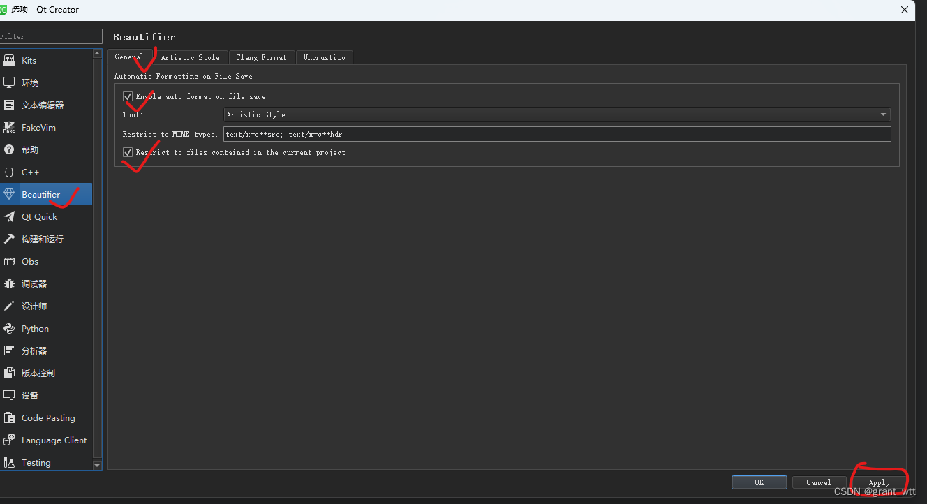
Task: Click the Cancel button
Action: pyautogui.click(x=819, y=482)
